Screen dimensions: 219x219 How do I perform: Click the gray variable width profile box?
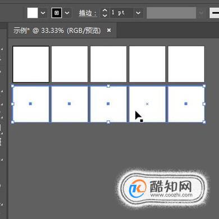click(x=171, y=13)
